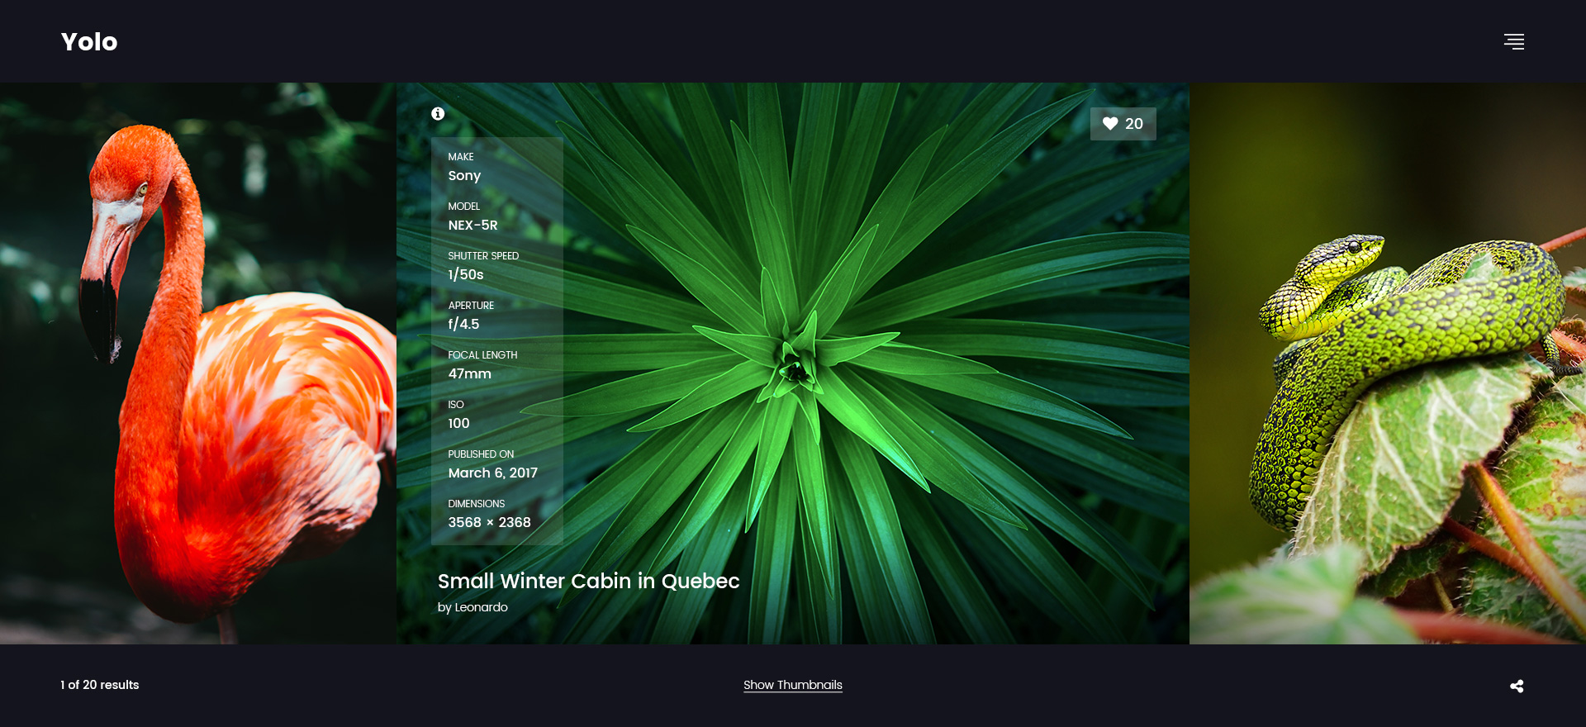The height and width of the screenshot is (727, 1586).
Task: Open the hamburger menu icon
Action: click(x=1513, y=41)
